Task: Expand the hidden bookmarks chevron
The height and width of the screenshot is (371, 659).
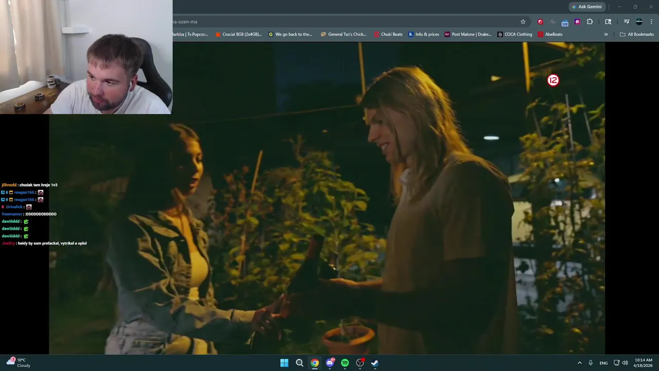Action: point(606,35)
